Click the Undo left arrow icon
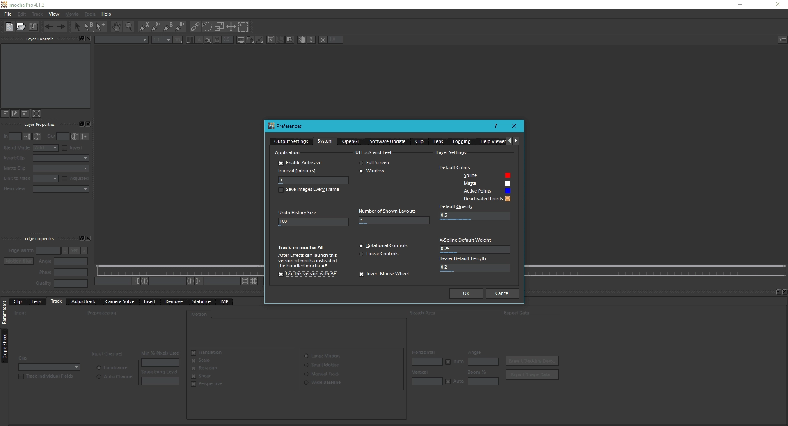The height and width of the screenshot is (426, 788). pos(49,27)
